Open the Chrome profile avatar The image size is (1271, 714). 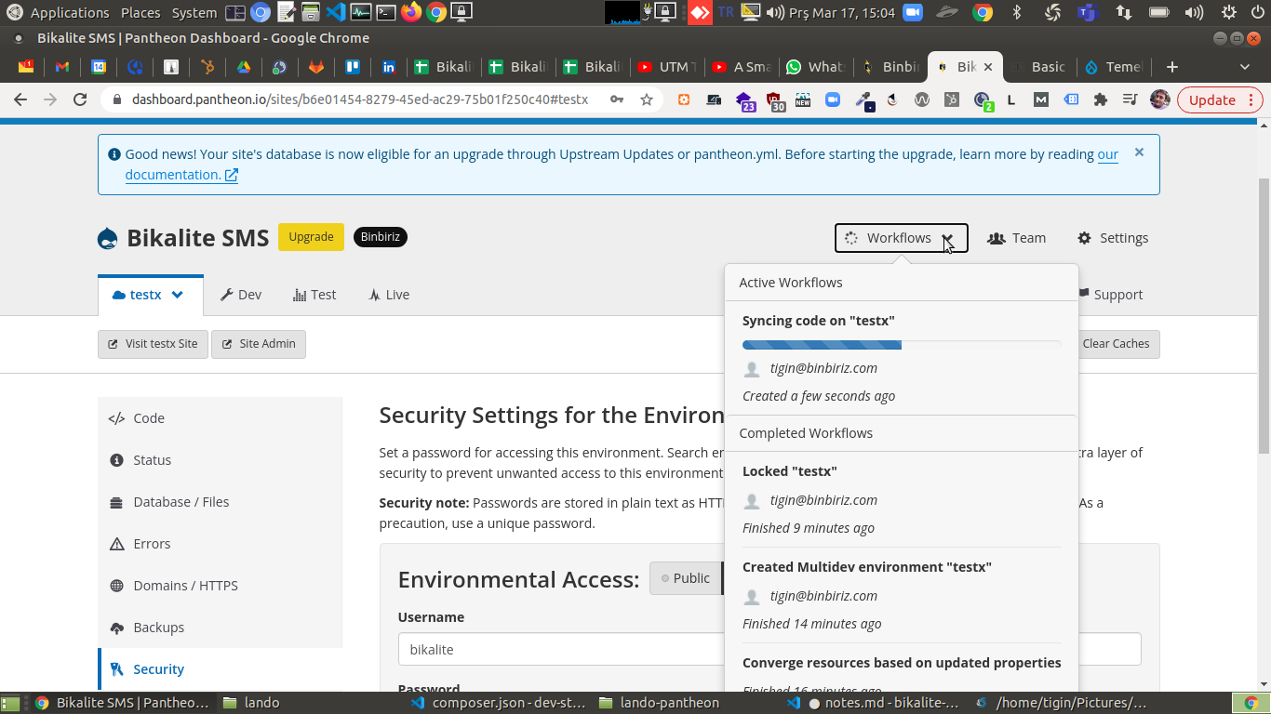pos(1159,99)
